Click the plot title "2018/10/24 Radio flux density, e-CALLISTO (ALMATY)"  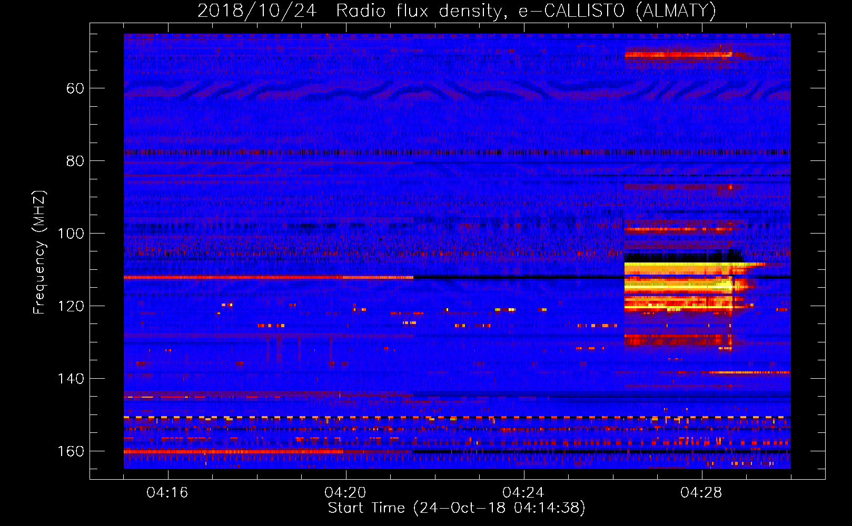pos(457,11)
